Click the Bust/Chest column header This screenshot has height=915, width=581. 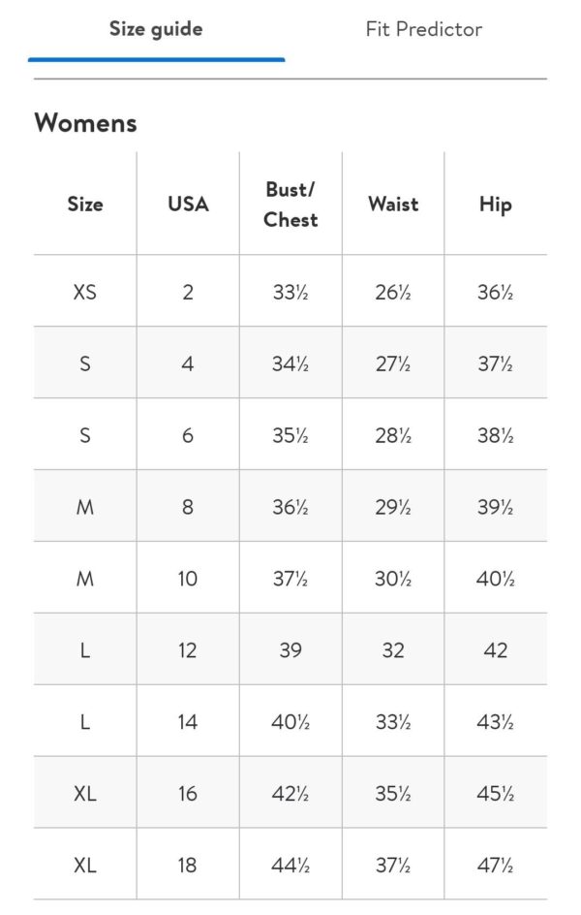point(290,205)
